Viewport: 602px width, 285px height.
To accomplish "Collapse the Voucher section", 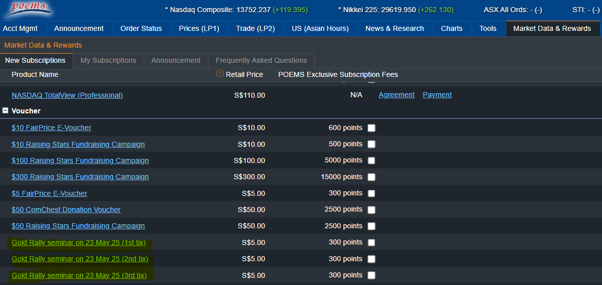I will coord(6,110).
